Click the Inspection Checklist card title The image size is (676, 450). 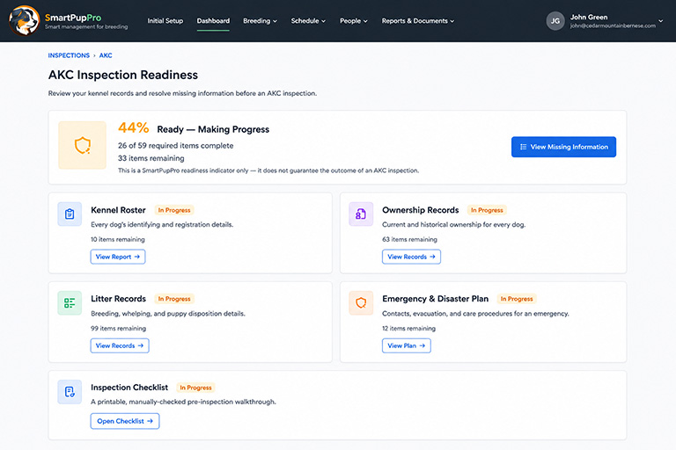click(x=129, y=388)
